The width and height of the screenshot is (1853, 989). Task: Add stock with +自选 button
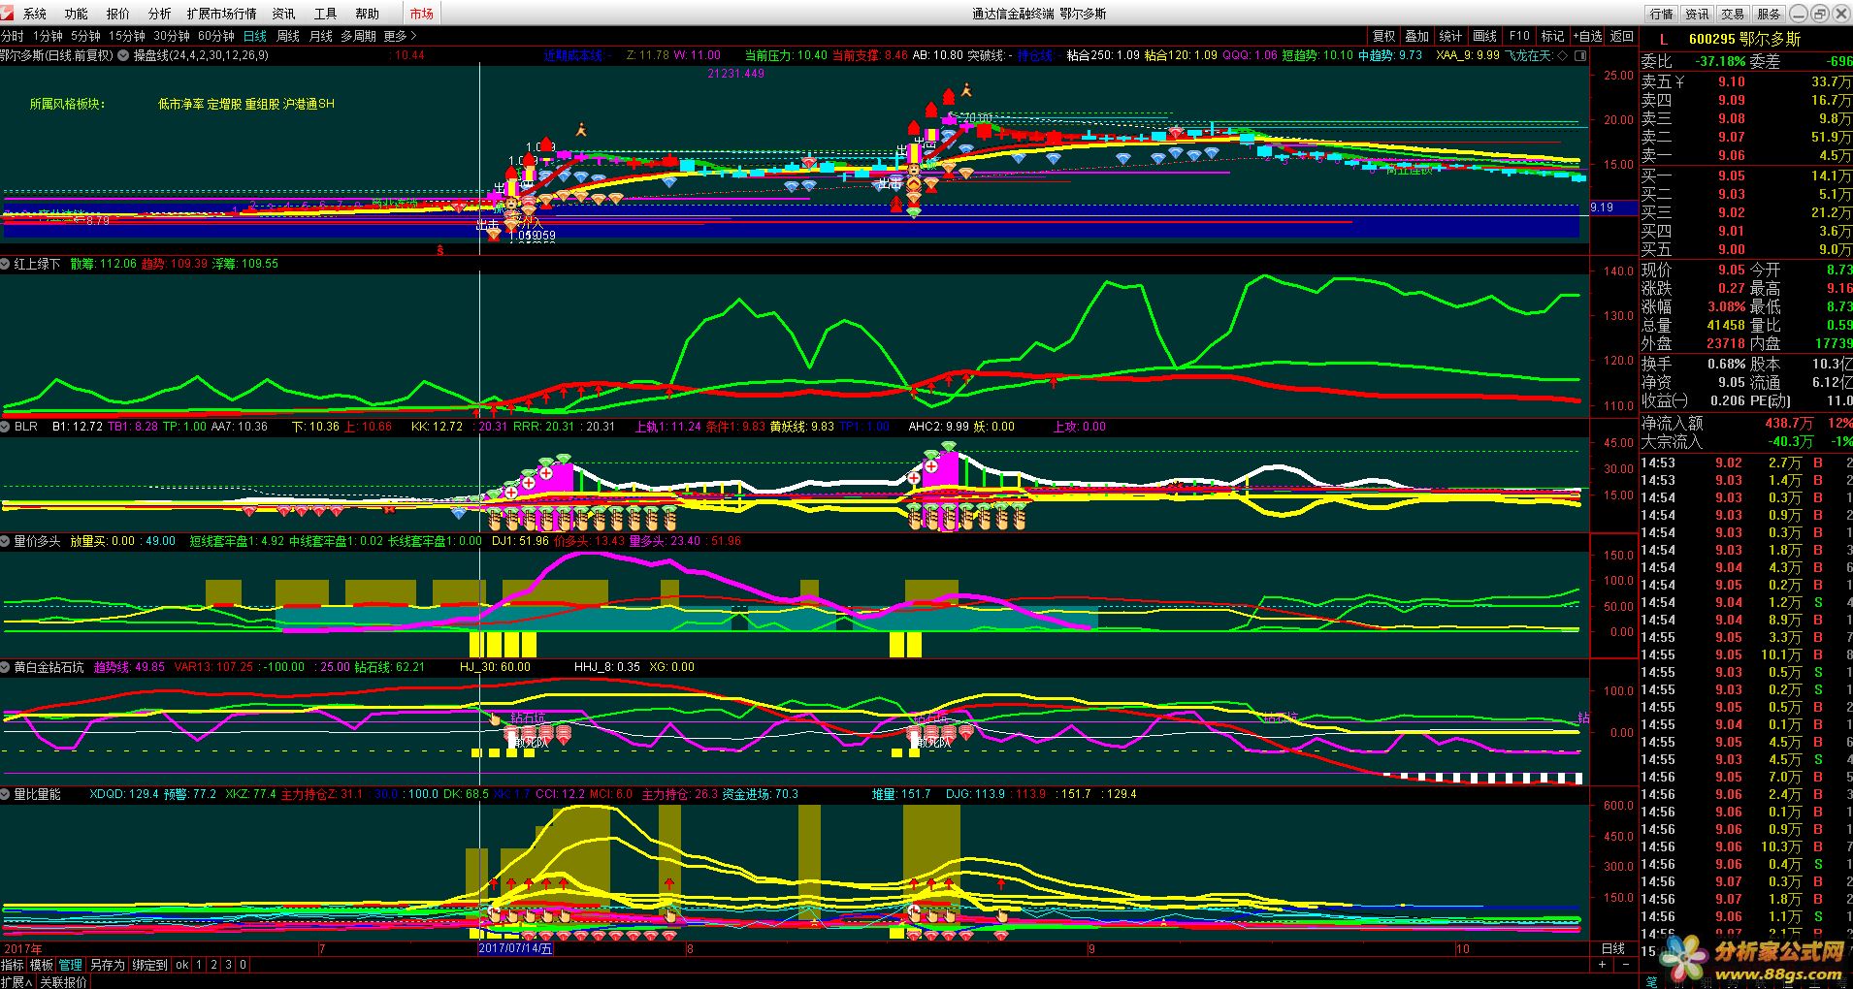[x=1588, y=36]
